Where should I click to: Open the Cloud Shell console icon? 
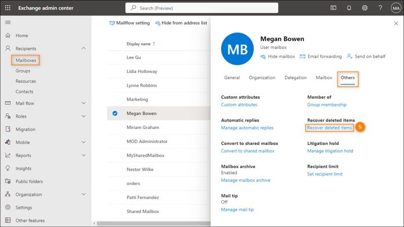pos(333,8)
